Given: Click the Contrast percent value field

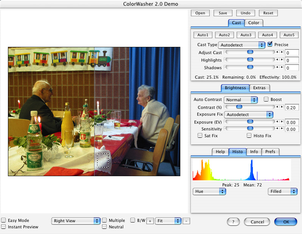Looking at the screenshot, I should [x=292, y=107].
